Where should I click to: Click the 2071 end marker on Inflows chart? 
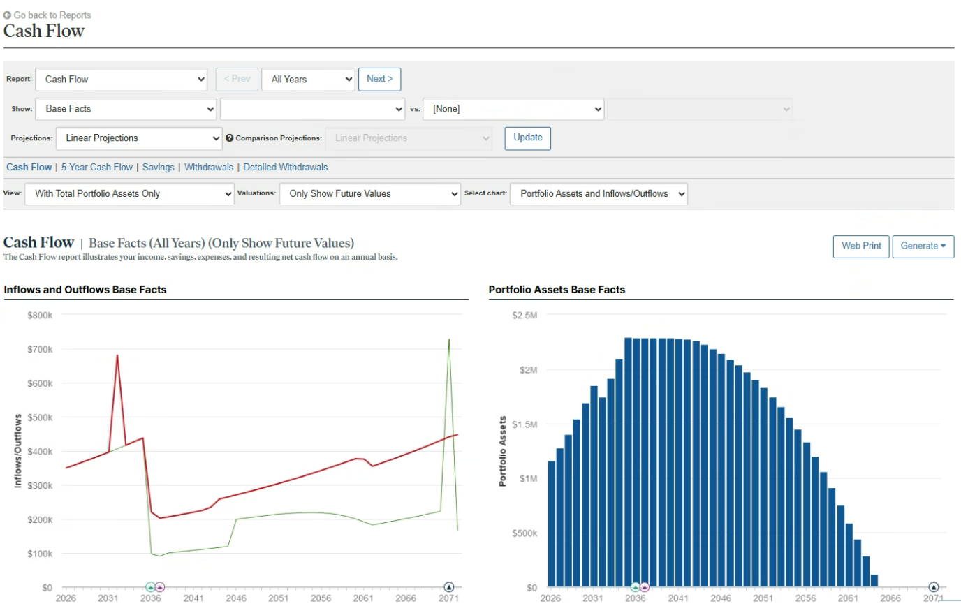tap(449, 587)
